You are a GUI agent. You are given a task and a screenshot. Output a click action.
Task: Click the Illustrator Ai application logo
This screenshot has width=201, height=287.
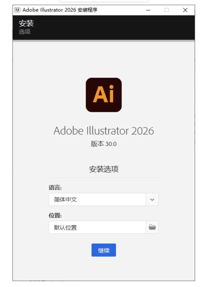[x=104, y=95]
